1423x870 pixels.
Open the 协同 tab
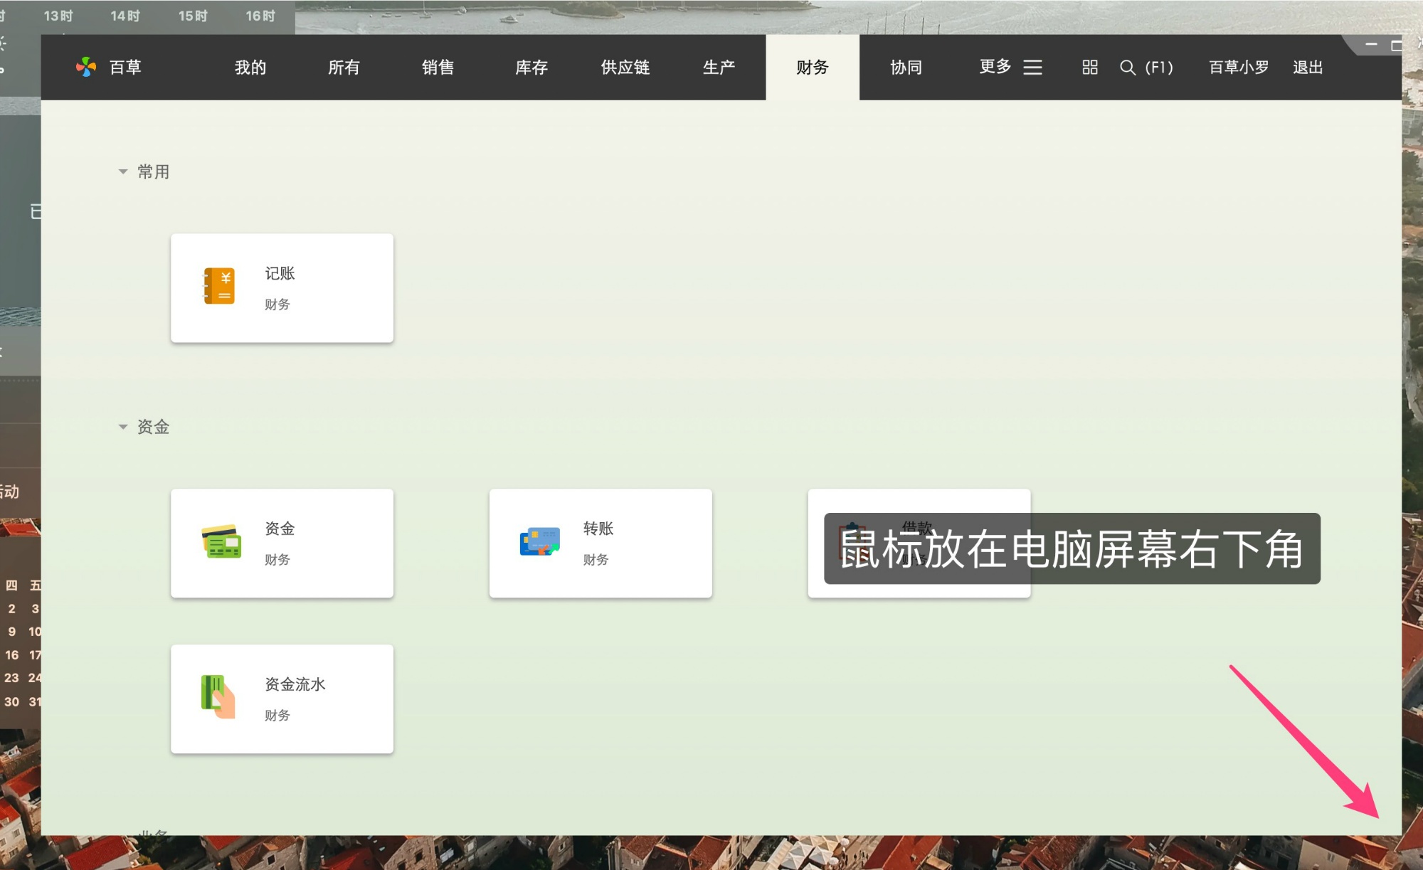pyautogui.click(x=906, y=67)
